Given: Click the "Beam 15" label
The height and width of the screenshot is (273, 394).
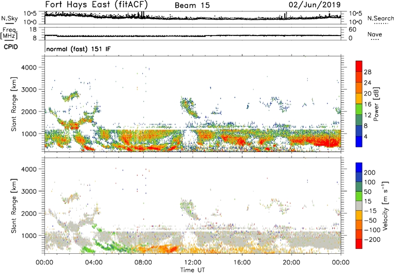Looking at the screenshot, I should pyautogui.click(x=192, y=5).
